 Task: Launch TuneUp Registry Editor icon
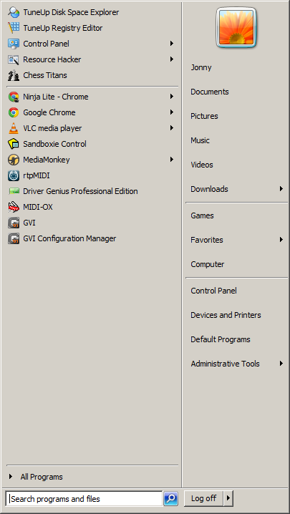pos(14,28)
